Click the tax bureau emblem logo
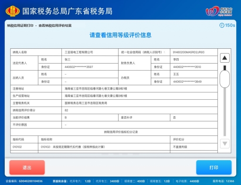 [x=13, y=11]
